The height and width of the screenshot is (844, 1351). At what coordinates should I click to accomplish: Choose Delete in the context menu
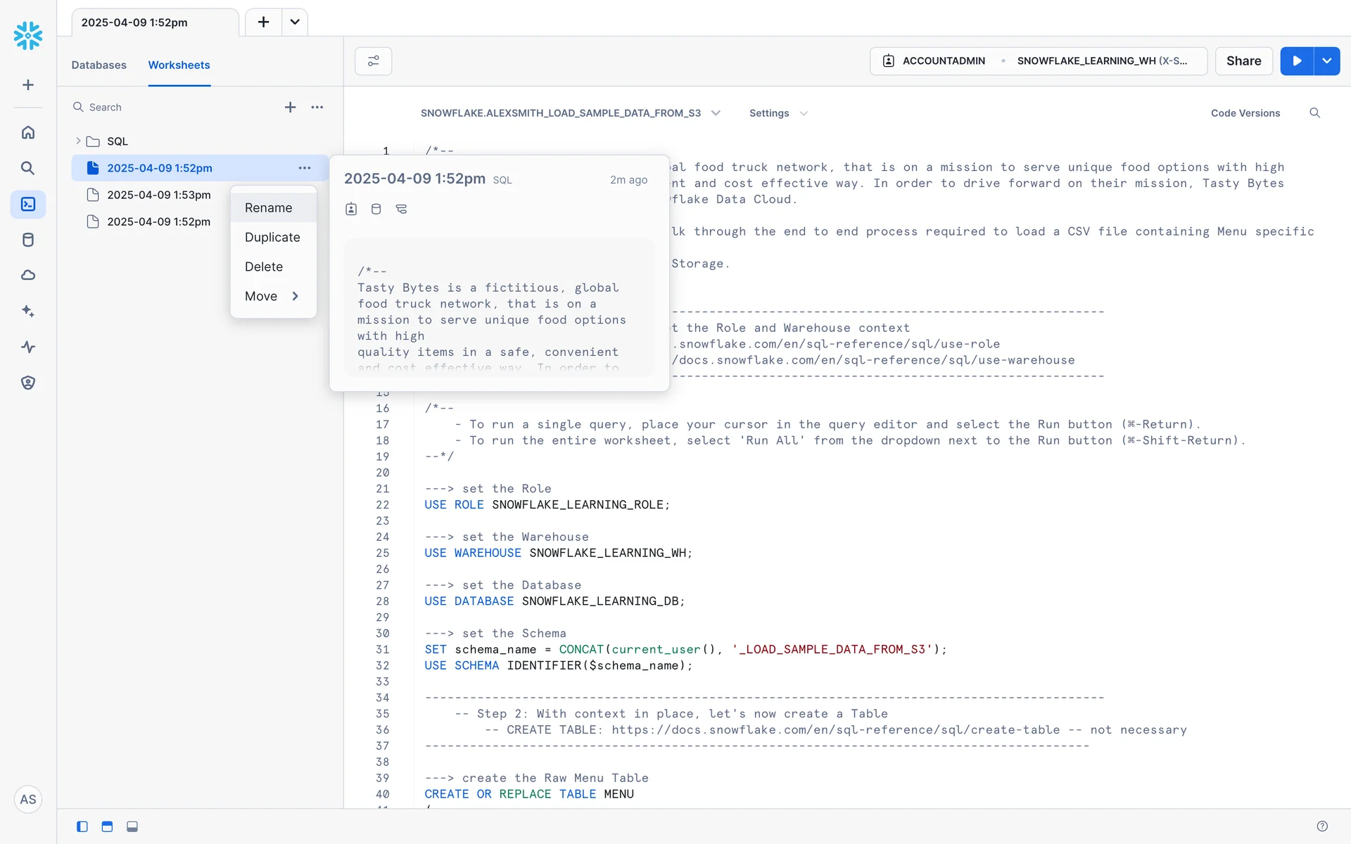[264, 267]
